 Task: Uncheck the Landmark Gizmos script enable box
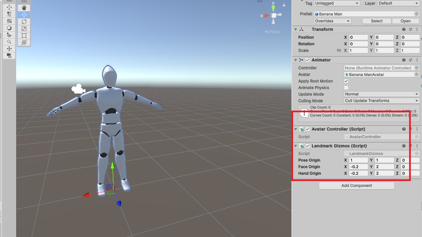(x=308, y=146)
